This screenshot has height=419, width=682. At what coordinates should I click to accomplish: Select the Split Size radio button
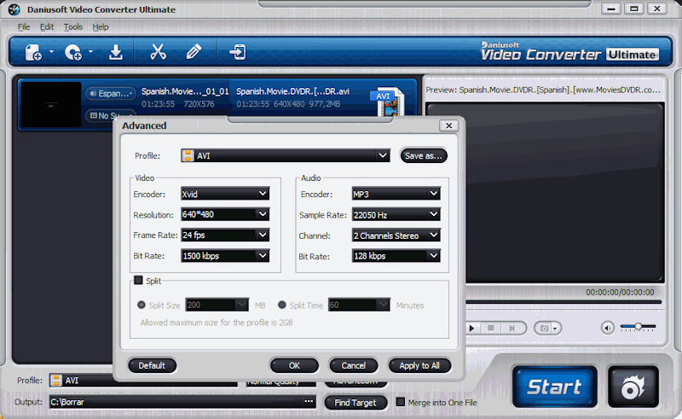click(142, 305)
